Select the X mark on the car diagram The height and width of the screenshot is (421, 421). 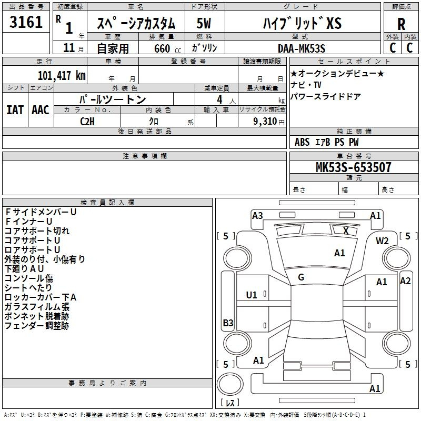click(346, 230)
